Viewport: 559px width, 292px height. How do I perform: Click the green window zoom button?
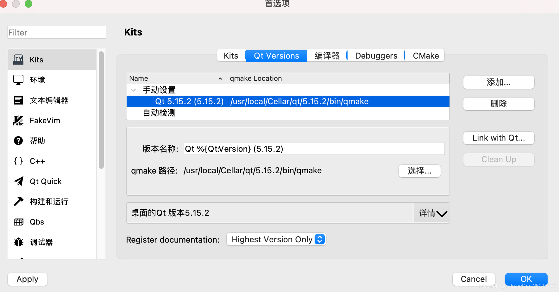28,3
